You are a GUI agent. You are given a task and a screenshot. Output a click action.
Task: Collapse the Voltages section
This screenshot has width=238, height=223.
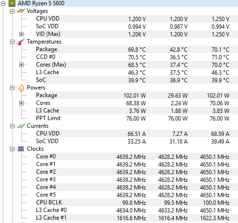[12, 11]
